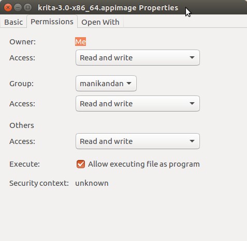
Task: Click the Security context unknown value
Action: click(92, 183)
